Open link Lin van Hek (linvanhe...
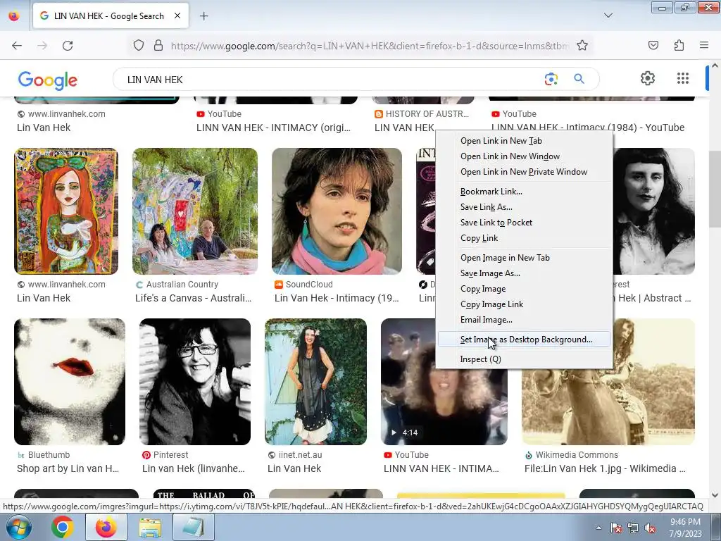 click(193, 468)
